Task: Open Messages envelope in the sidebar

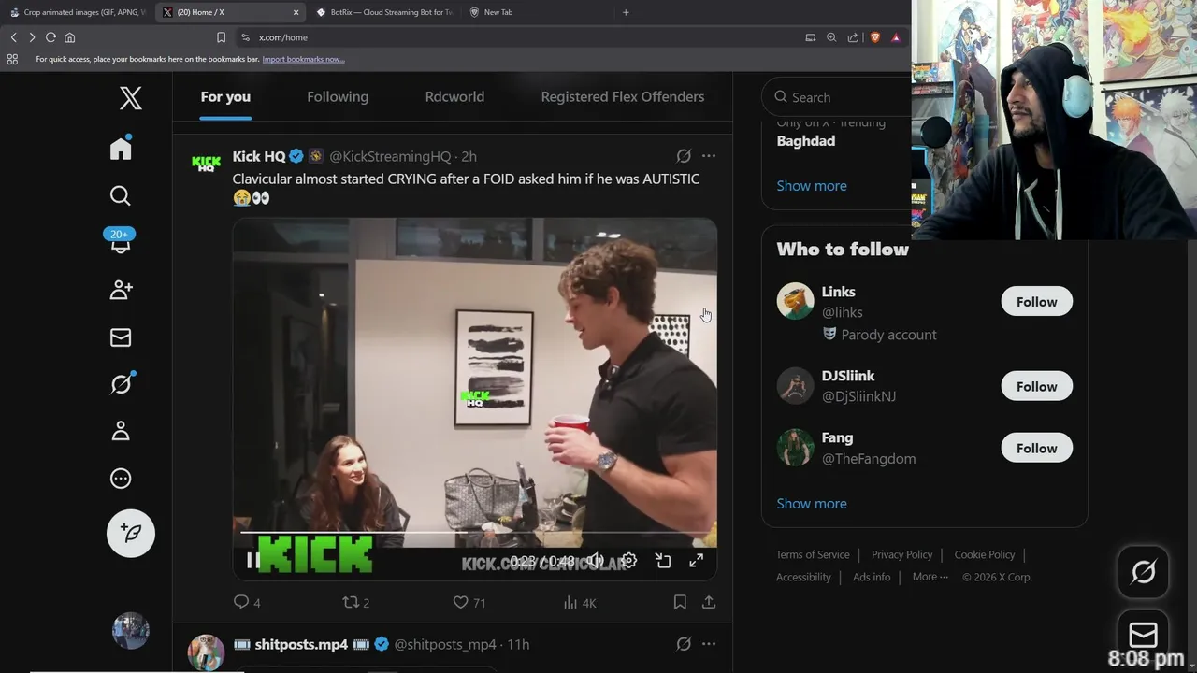Action: pyautogui.click(x=121, y=337)
